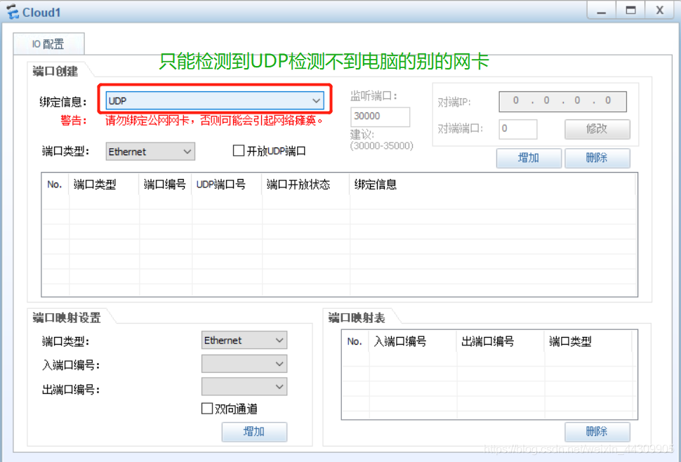681x462 pixels.
Task: Click the 出端口编号 column header
Action: click(x=501, y=342)
